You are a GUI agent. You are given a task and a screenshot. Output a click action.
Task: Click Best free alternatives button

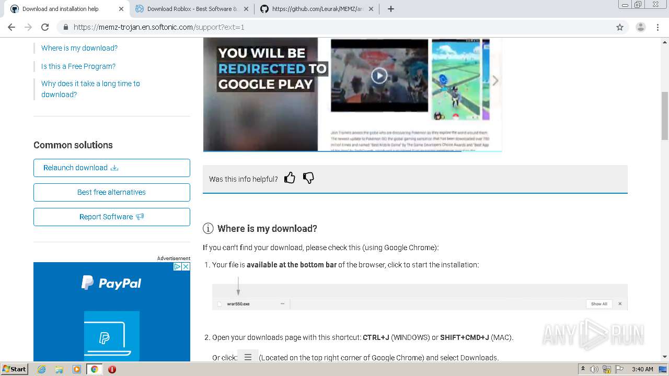pos(112,192)
